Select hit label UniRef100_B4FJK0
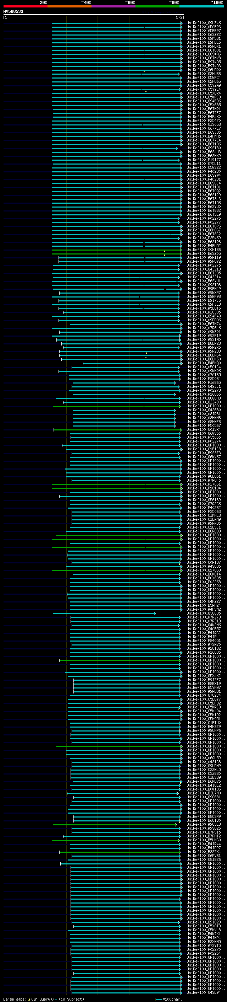 [204, 117]
